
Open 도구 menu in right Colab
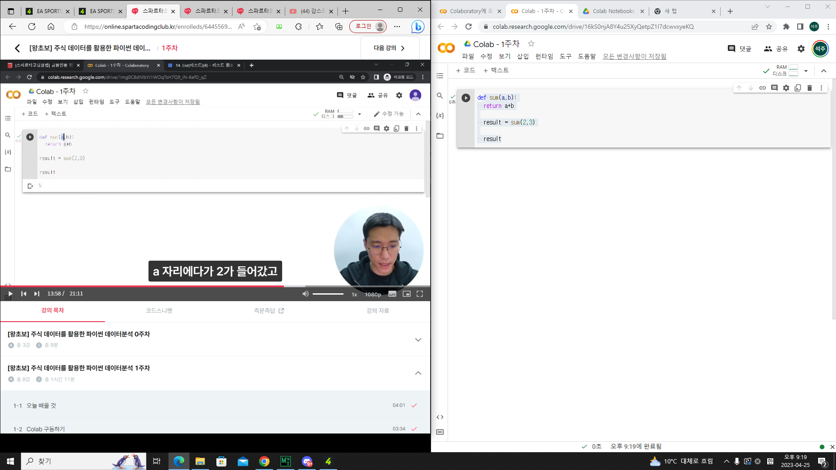click(x=565, y=56)
